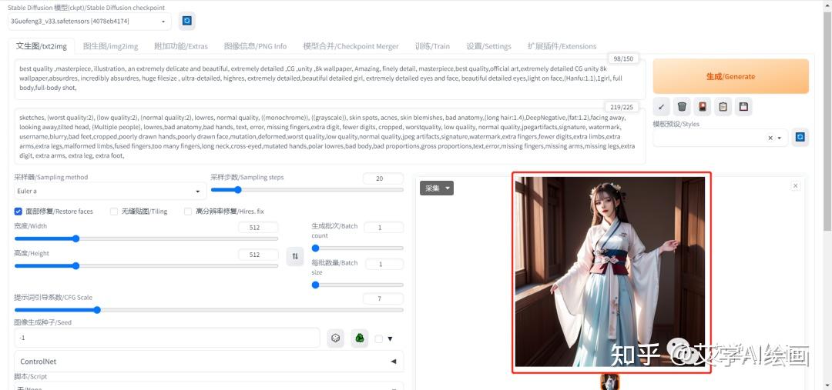This screenshot has width=832, height=390.
Task: Focus the Seed input field
Action: pyautogui.click(x=167, y=338)
